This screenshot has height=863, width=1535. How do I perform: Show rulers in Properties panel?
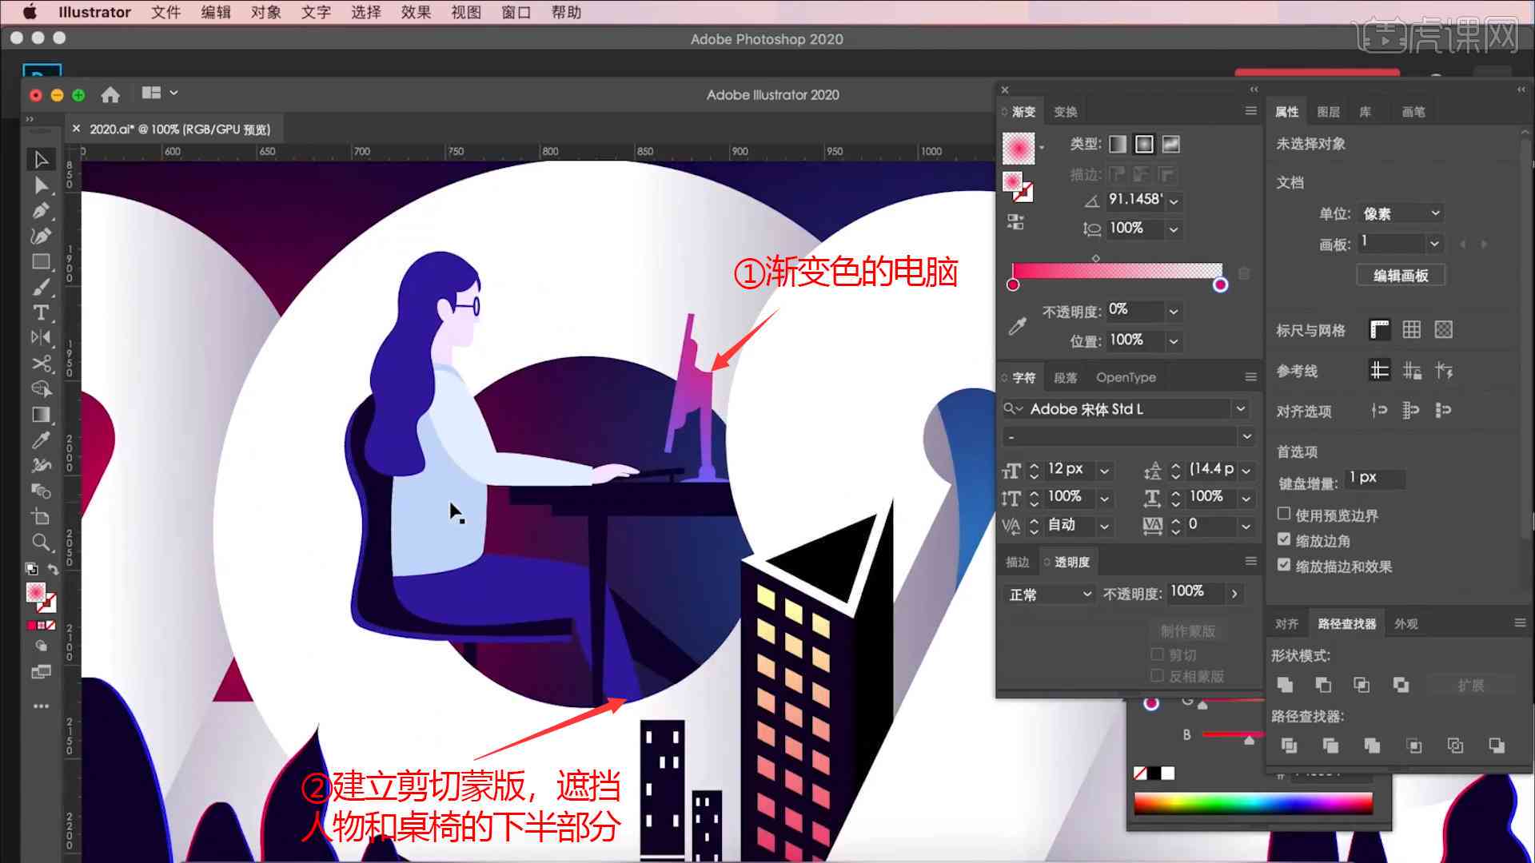pos(1379,329)
